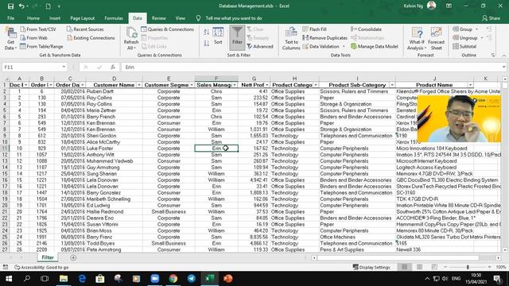Screen dimensions: 509x286
Task: Open Nett Profit filter dropdown
Action: (x=267, y=85)
